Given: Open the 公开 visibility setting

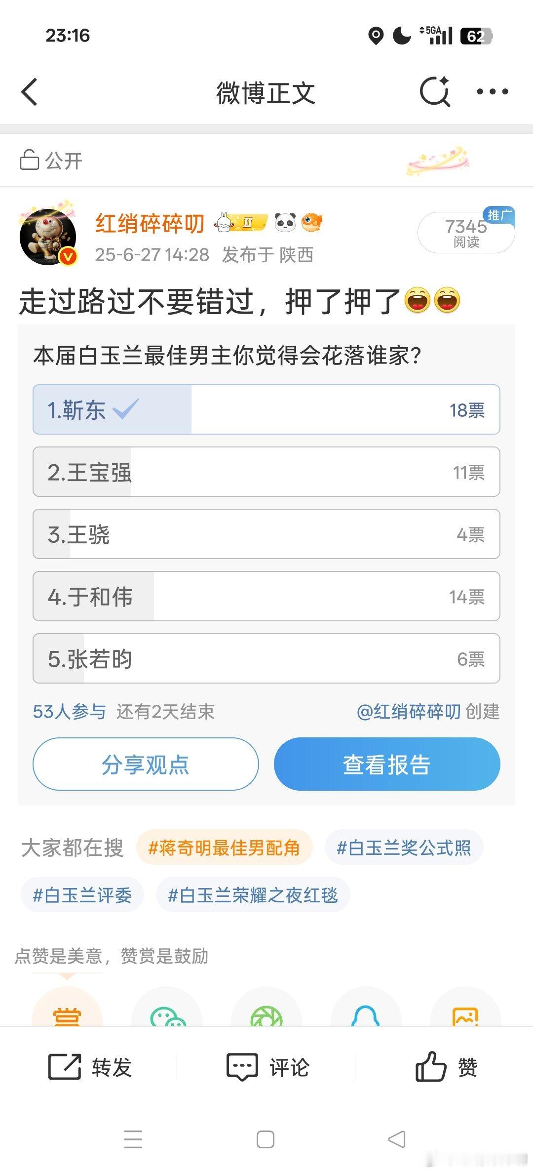Looking at the screenshot, I should click(51, 160).
